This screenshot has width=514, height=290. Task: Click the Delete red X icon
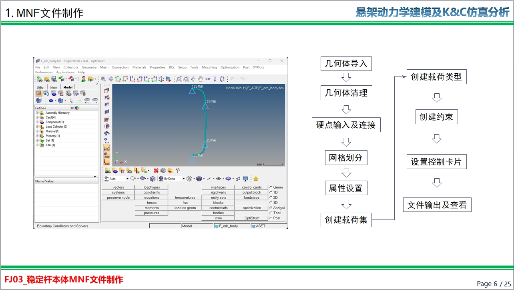coord(156,171)
